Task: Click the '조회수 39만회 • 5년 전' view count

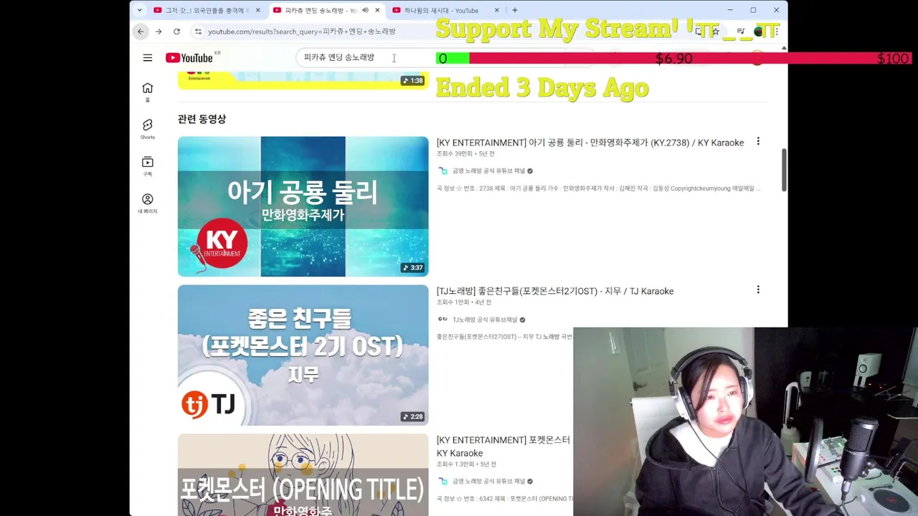Action: click(x=465, y=154)
